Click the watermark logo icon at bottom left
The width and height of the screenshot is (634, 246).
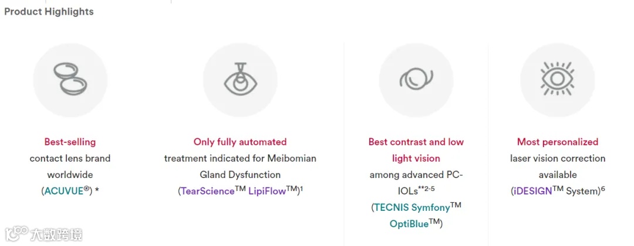(x=16, y=234)
